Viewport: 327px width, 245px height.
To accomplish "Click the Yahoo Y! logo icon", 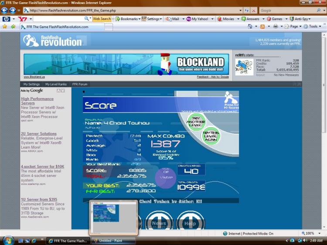I will pos(22,19).
